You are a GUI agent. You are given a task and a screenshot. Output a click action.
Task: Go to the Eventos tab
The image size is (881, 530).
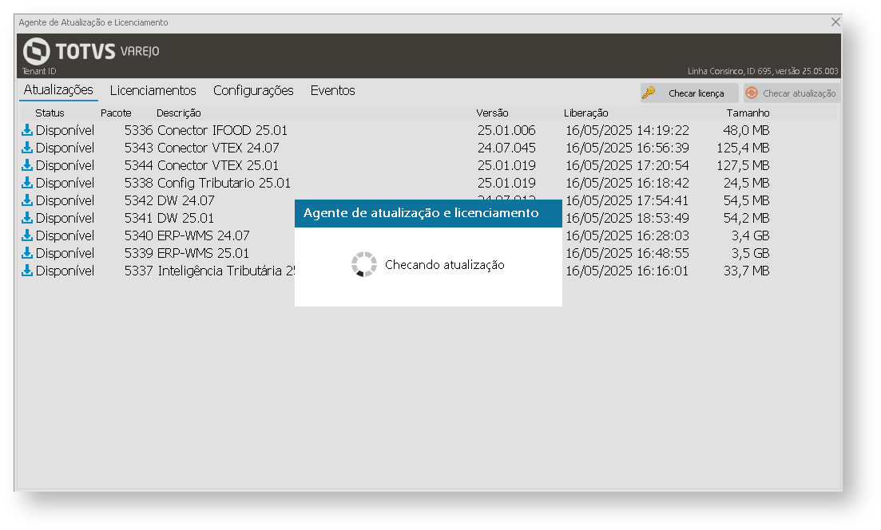332,90
